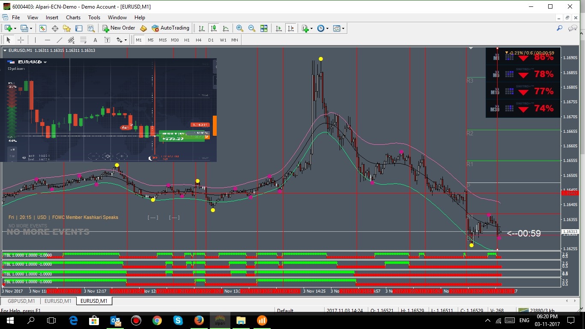Image resolution: width=585 pixels, height=329 pixels.
Task: Click the triangle beside EURUSD,M1 chart title
Action: pyautogui.click(x=5, y=51)
